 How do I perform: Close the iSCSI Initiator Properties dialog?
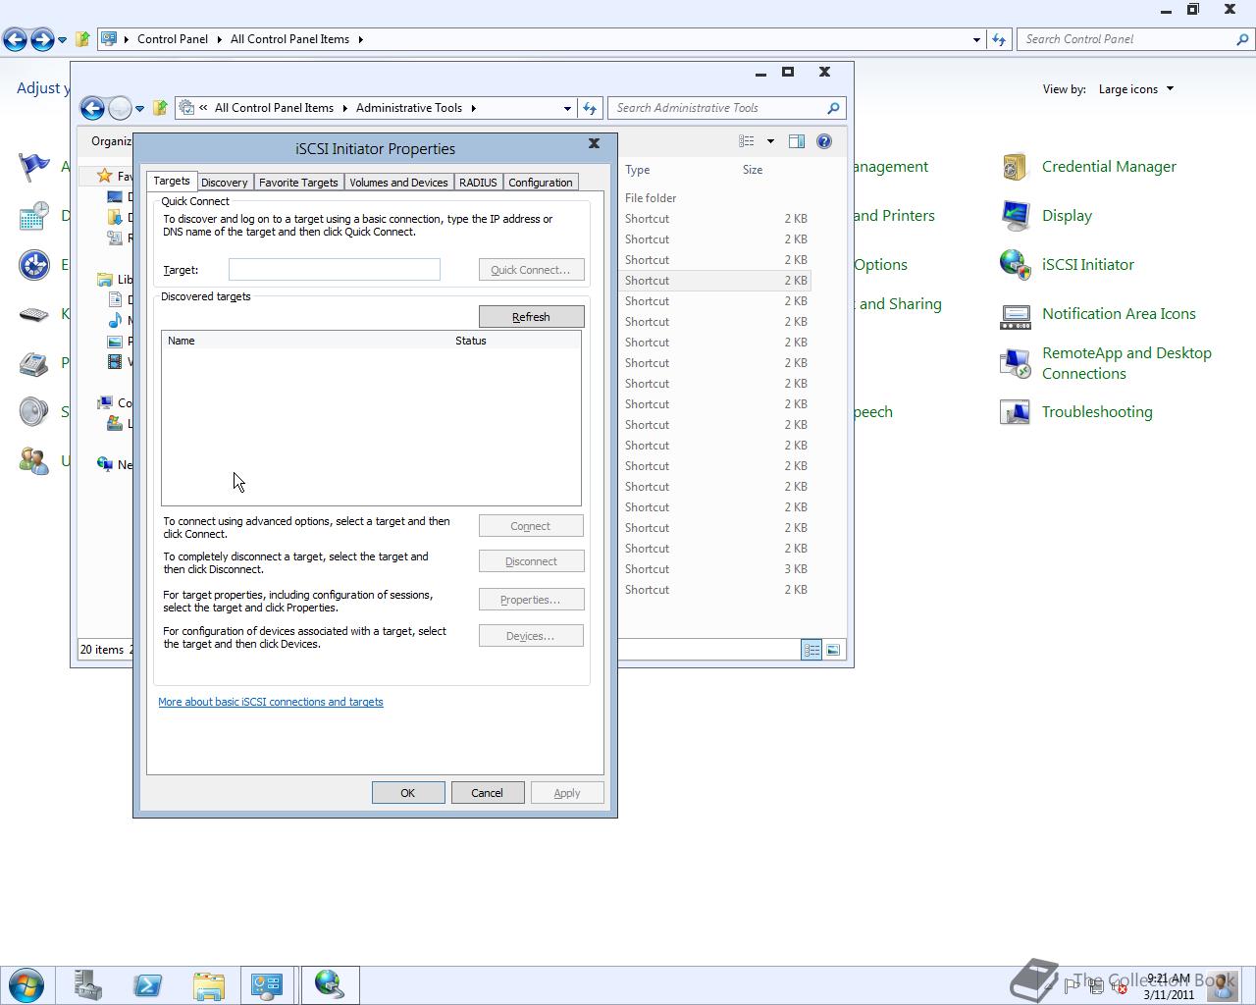[594, 143]
